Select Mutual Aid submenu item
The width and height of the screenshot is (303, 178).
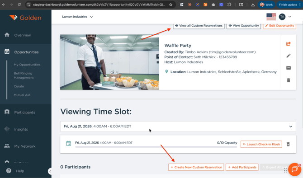(22, 95)
